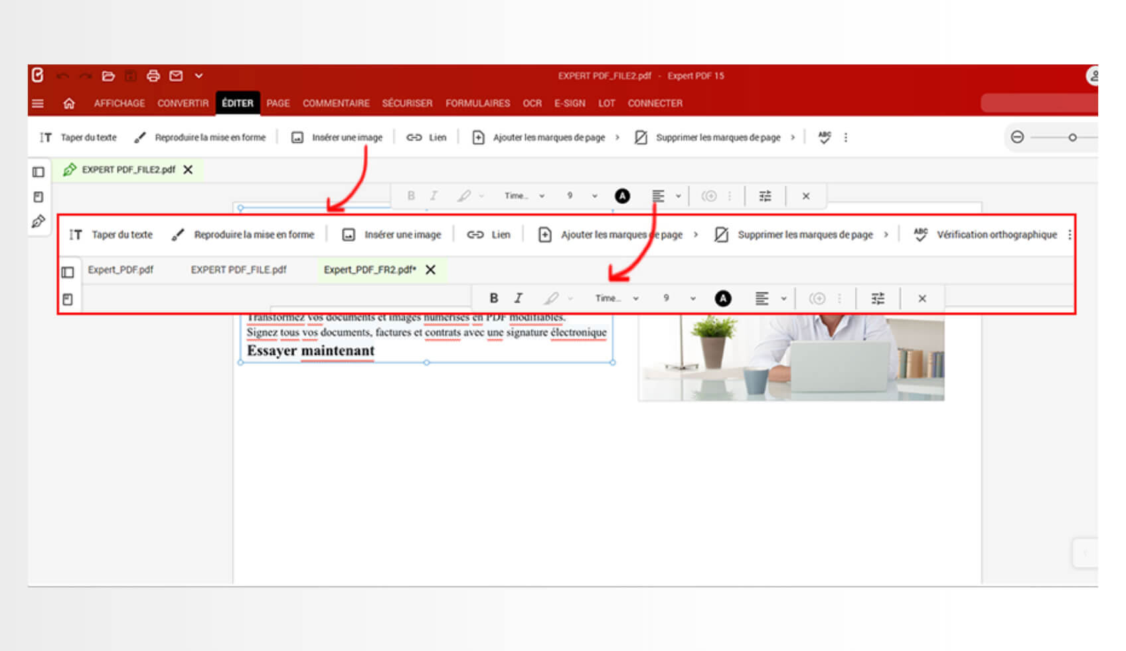Viewport: 1126px width, 651px height.
Task: Open the text settings sliders in enlarged bar
Action: point(878,298)
